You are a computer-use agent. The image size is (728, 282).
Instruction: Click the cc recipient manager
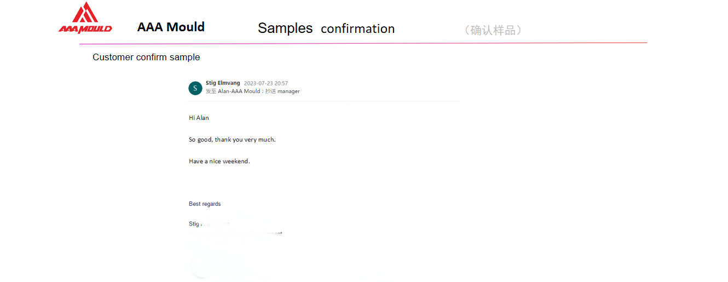(288, 91)
